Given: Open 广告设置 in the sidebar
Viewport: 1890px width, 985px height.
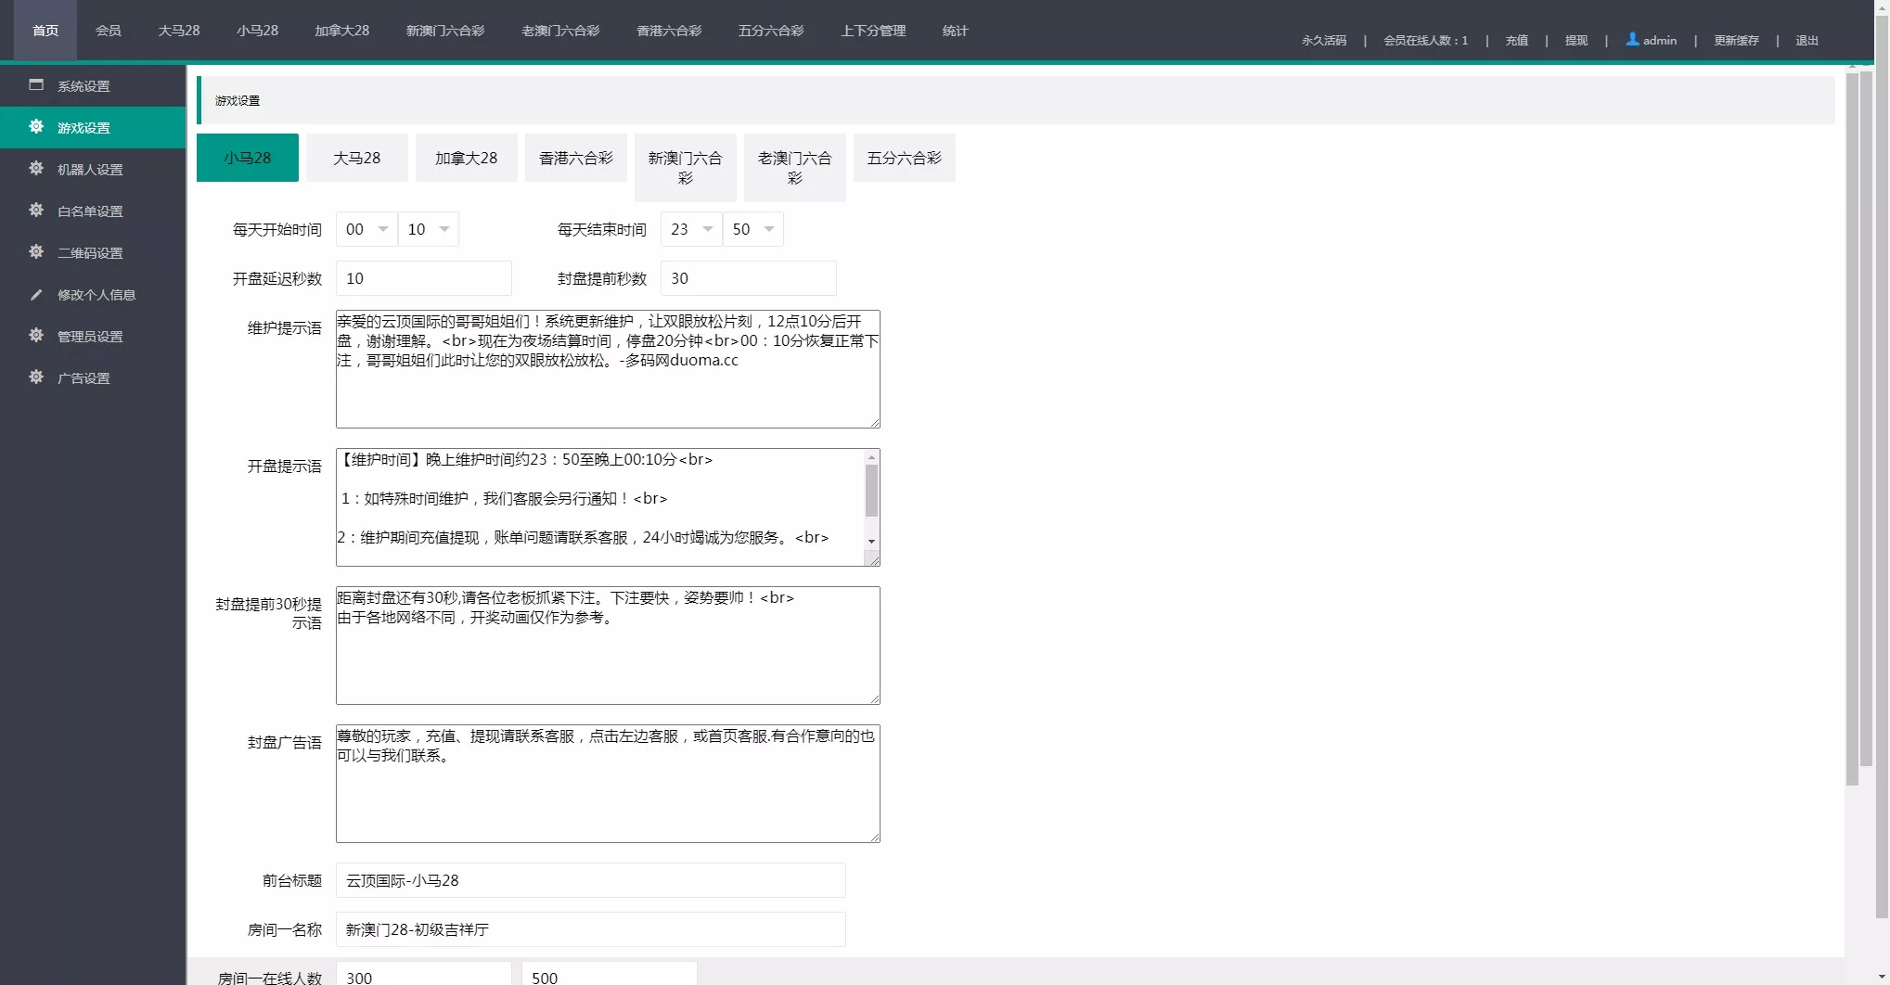Looking at the screenshot, I should (84, 377).
